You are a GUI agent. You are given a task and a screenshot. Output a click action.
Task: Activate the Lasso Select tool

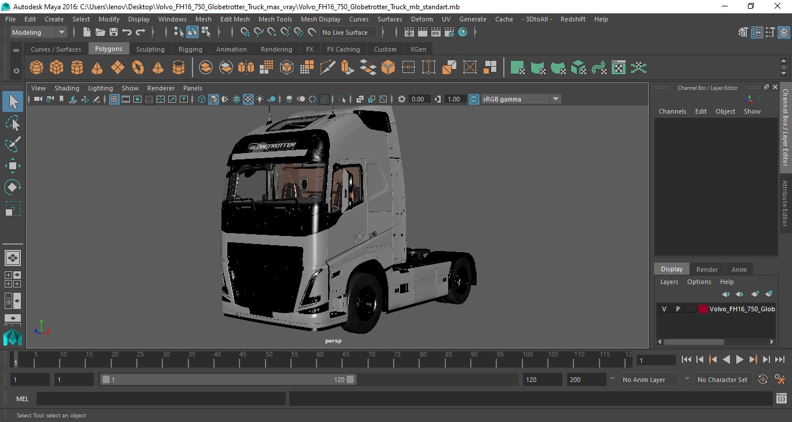tap(13, 123)
